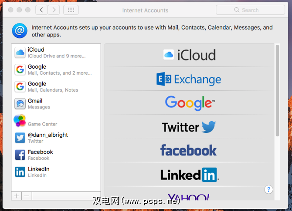
Task: Show all preferences with the grid button
Action: (x=71, y=10)
